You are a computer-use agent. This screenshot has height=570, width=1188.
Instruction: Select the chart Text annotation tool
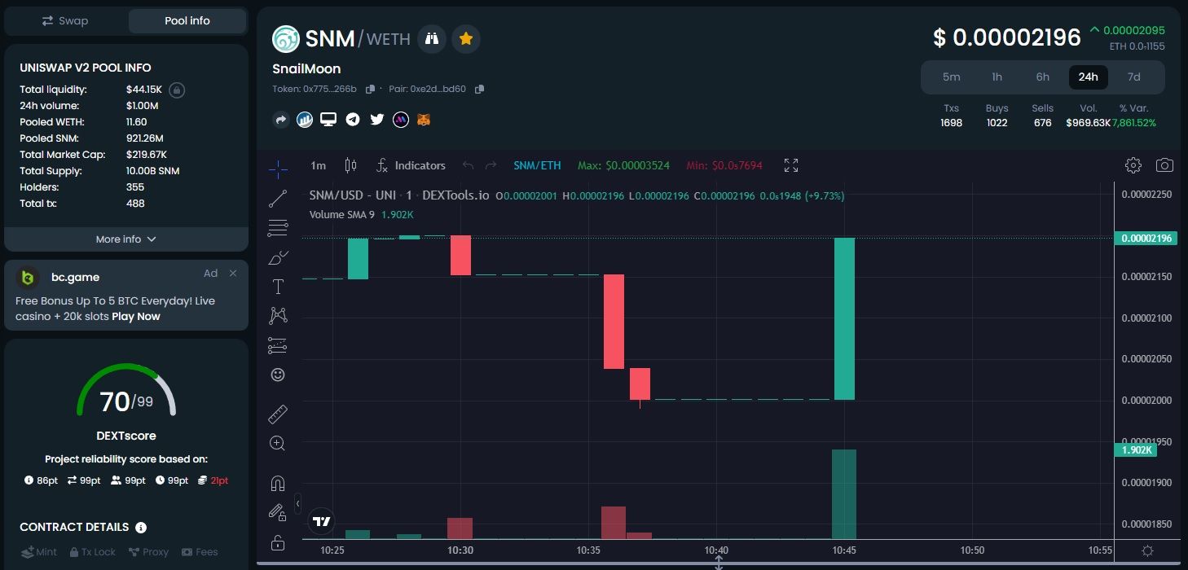278,287
